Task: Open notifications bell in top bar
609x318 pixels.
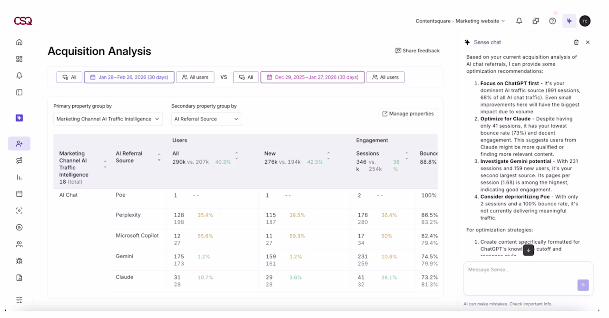Action: pyautogui.click(x=519, y=21)
